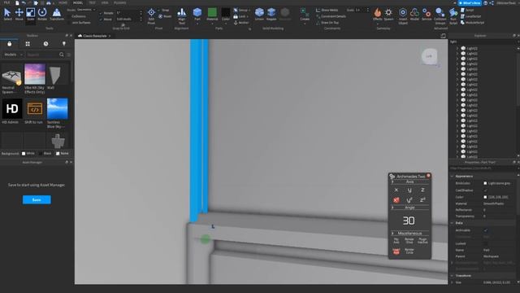Open the Models category dropdown
The image size is (520, 293).
[13, 55]
